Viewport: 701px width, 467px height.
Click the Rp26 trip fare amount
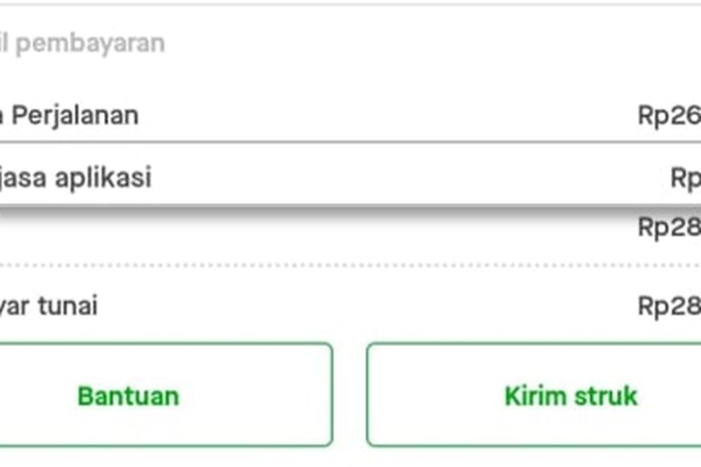click(668, 116)
